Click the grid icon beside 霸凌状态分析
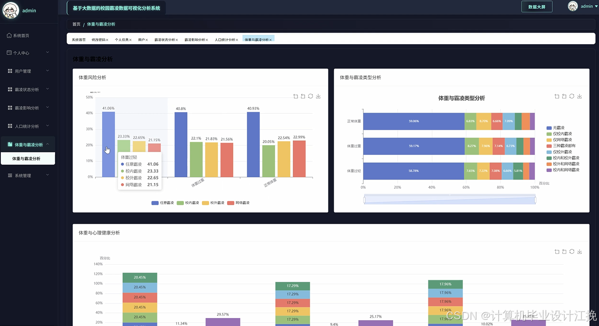This screenshot has width=599, height=326. click(x=10, y=90)
